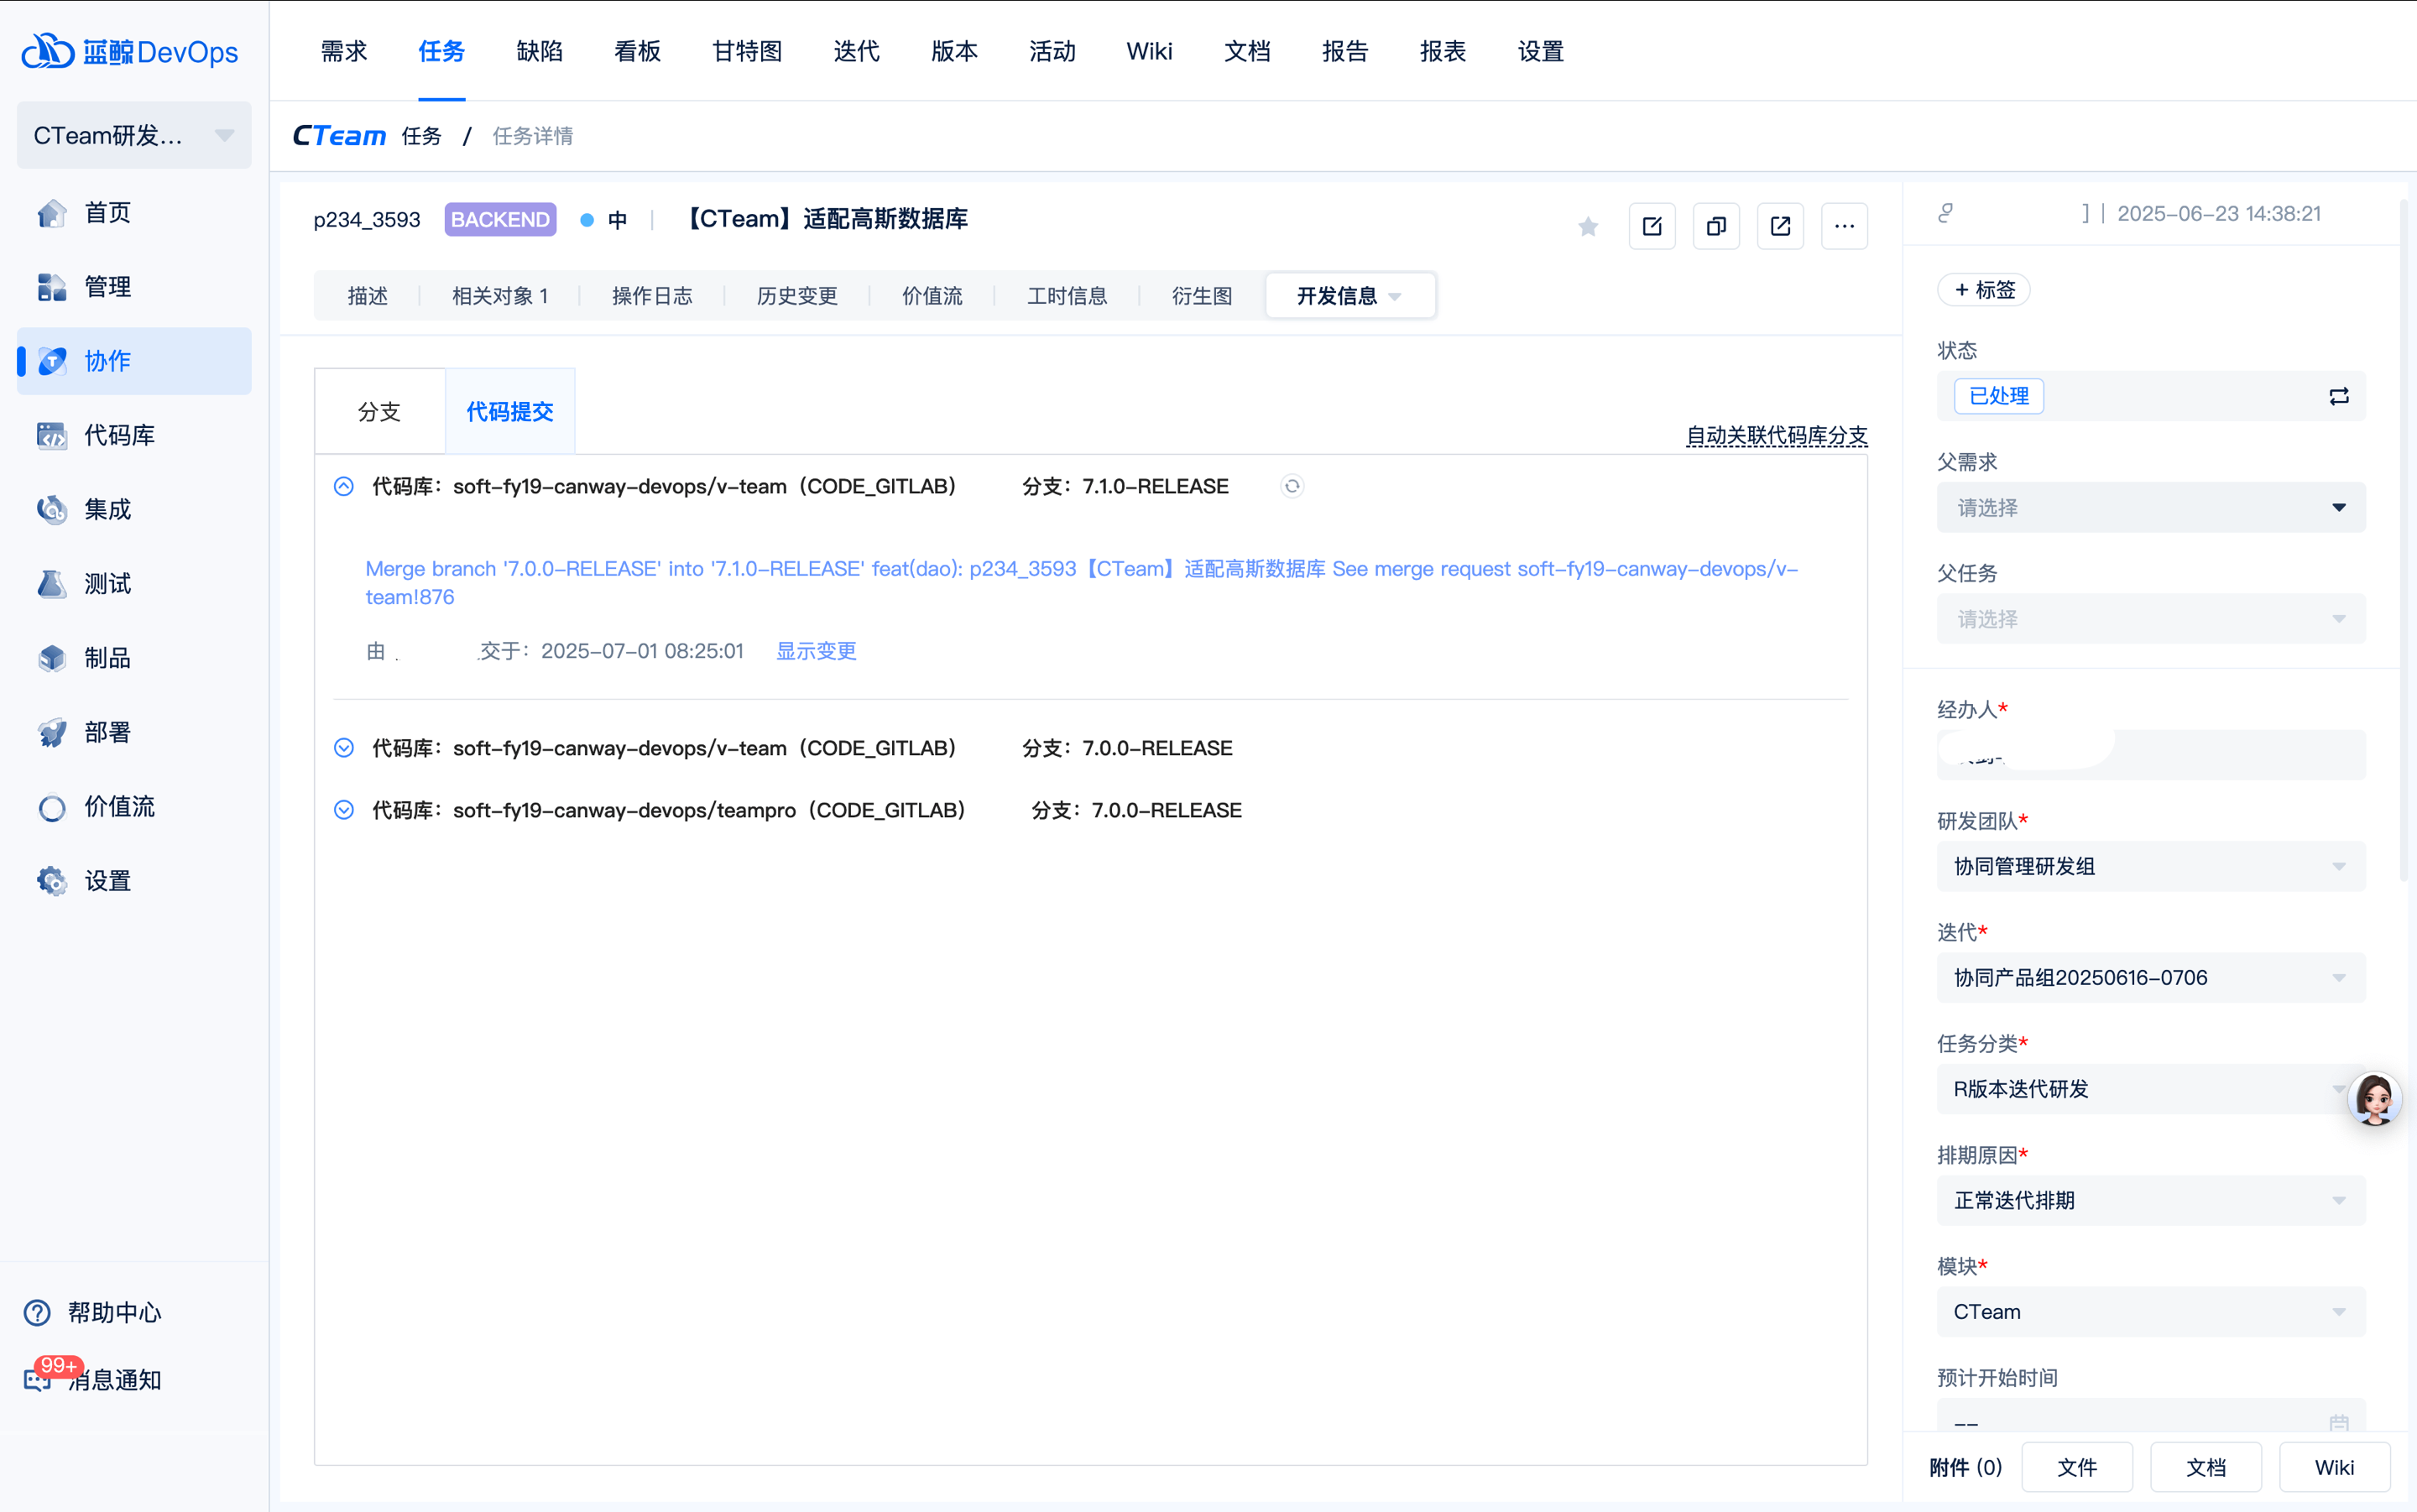The height and width of the screenshot is (1512, 2417).
Task: Open the 父需求 dropdown
Action: click(x=2150, y=508)
